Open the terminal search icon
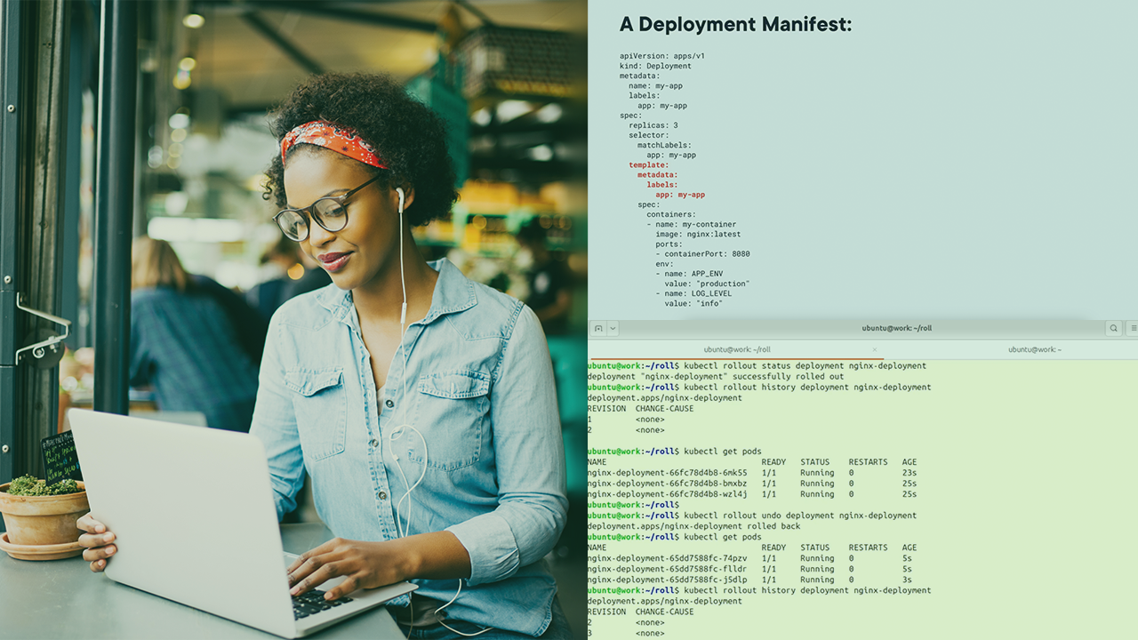The width and height of the screenshot is (1138, 640). pos(1113,328)
